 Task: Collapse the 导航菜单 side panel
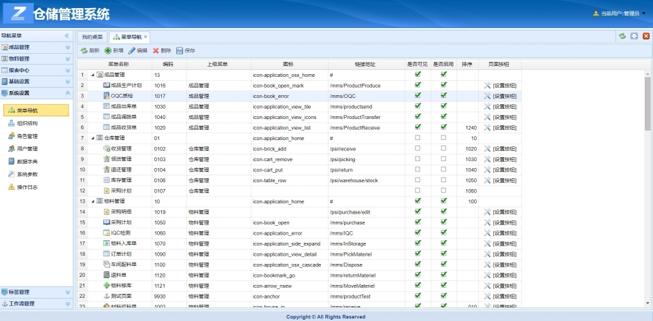pyautogui.click(x=67, y=35)
